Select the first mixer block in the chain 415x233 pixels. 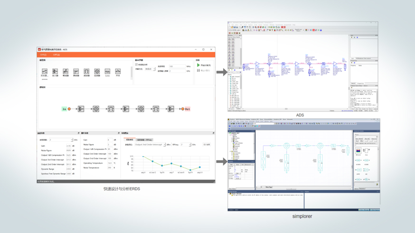[x=96, y=109]
